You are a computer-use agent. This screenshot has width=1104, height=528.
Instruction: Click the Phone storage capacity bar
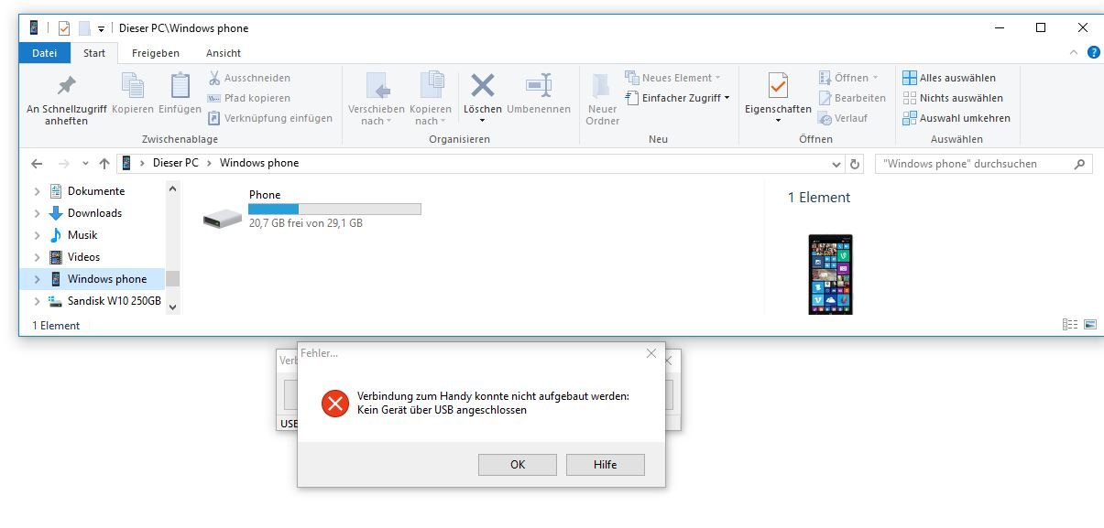click(334, 209)
